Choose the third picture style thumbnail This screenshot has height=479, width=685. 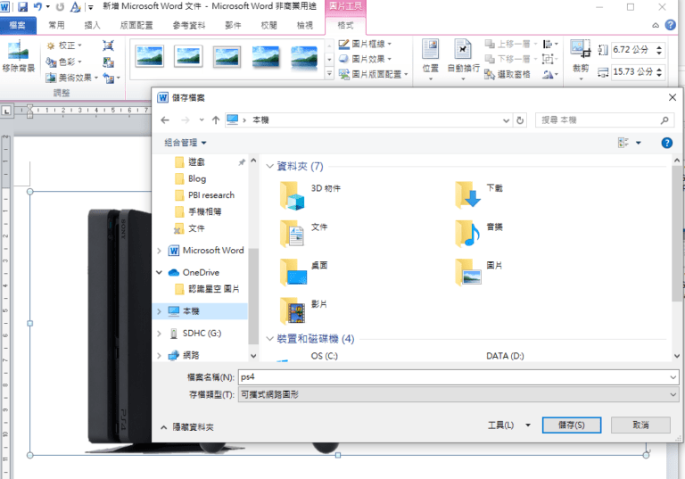tap(227, 57)
